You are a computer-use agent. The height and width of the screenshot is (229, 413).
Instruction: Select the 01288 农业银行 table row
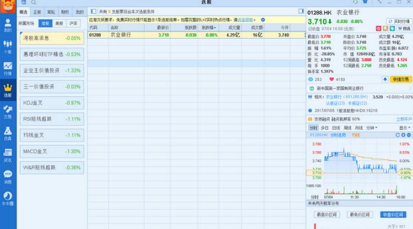pyautogui.click(x=196, y=35)
